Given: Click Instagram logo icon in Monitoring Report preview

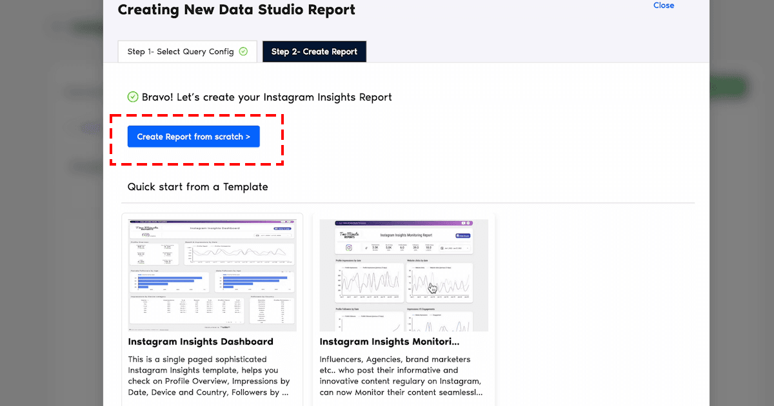Looking at the screenshot, I should (x=349, y=247).
